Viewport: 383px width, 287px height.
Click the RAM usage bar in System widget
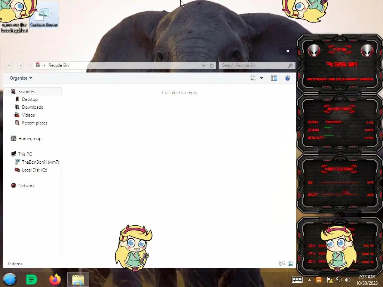(x=328, y=127)
